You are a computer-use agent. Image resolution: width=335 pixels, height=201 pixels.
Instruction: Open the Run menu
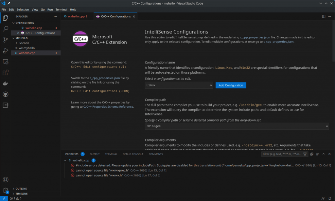click(50, 9)
